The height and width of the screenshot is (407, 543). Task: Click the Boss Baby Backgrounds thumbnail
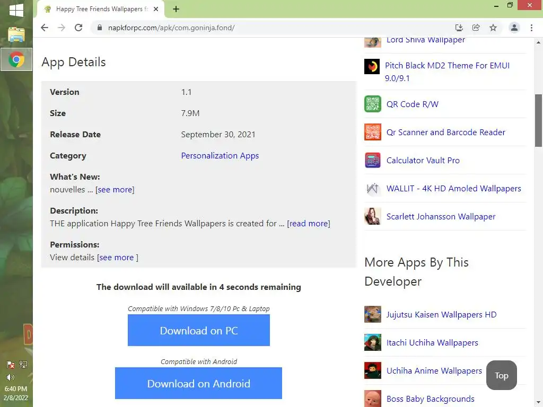(373, 399)
